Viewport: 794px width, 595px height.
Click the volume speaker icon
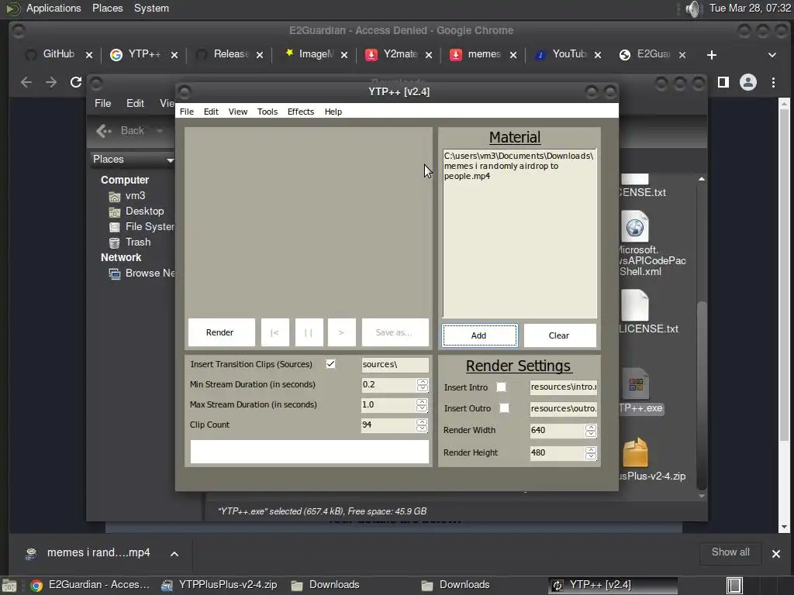(x=692, y=9)
